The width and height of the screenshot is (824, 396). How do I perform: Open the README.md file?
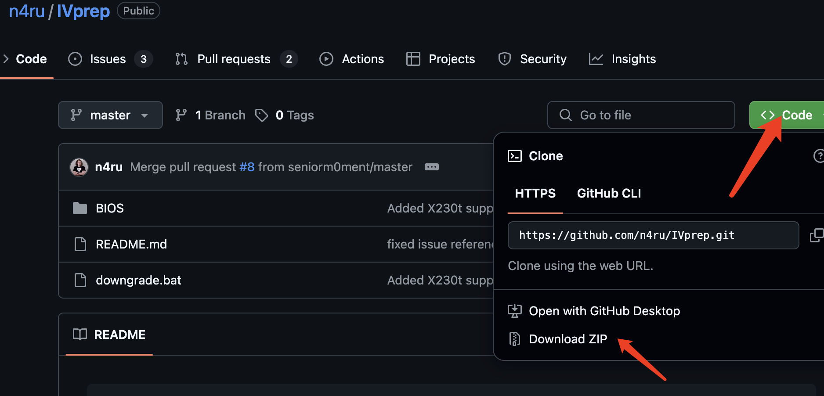[131, 244]
